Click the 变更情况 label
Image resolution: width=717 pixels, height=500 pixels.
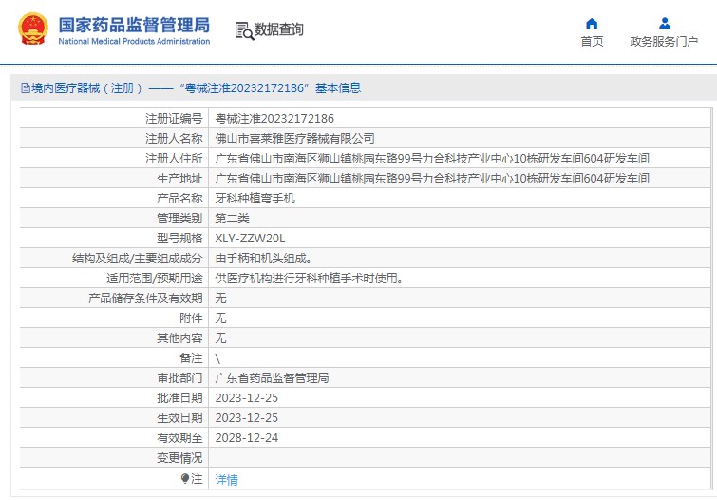(179, 458)
